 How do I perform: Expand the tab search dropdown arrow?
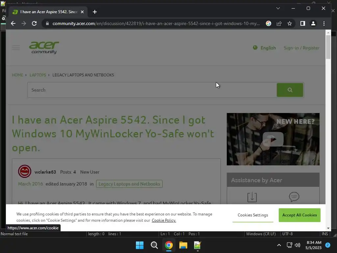click(x=278, y=8)
